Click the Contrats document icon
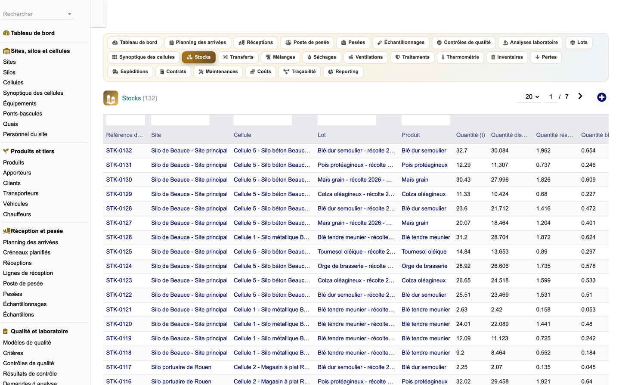Image resolution: width=622 pixels, height=385 pixels. click(x=162, y=72)
